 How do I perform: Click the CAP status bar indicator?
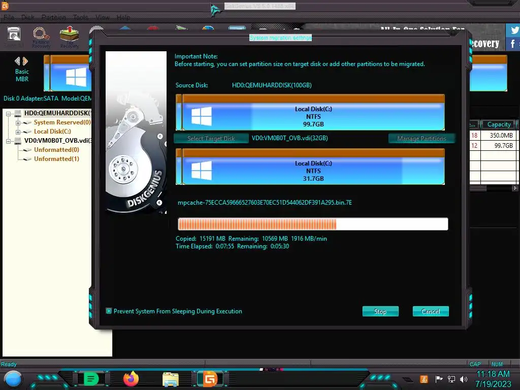(475, 364)
